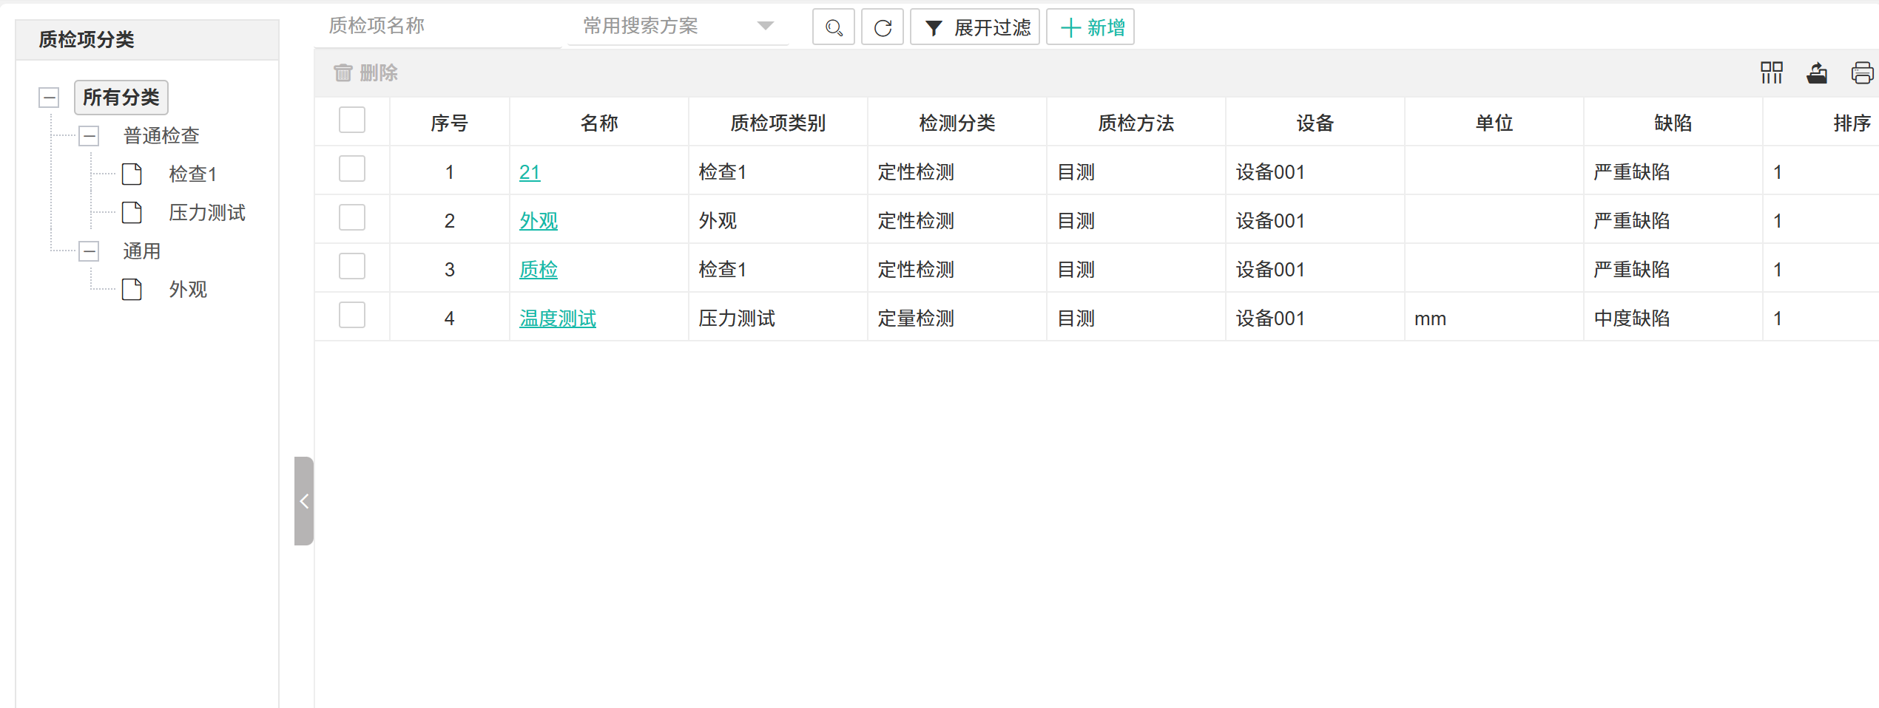Click the trash delete icon
The height and width of the screenshot is (708, 1879).
tap(343, 72)
